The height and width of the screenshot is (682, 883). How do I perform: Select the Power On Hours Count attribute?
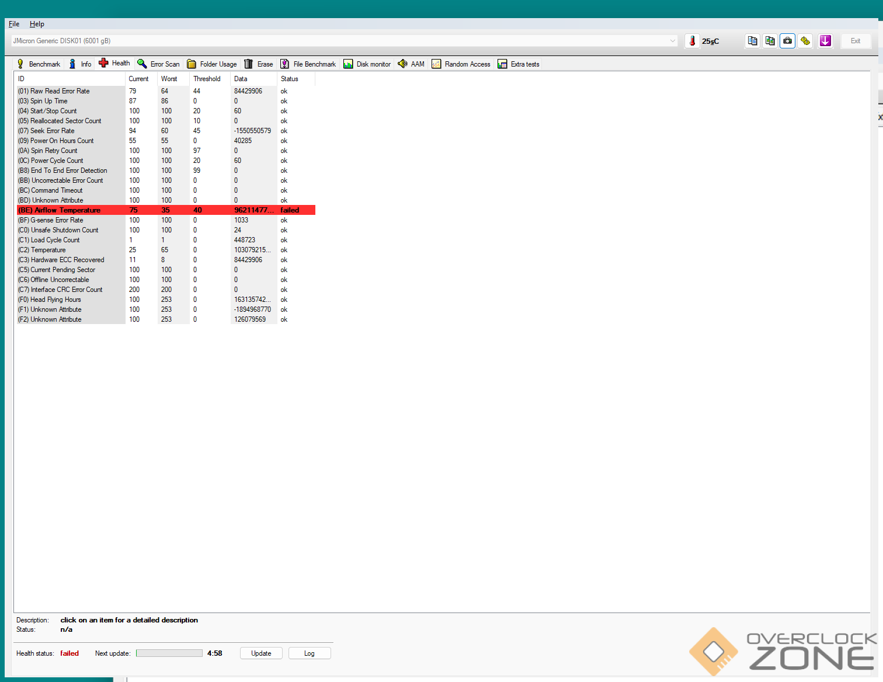[x=166, y=141]
